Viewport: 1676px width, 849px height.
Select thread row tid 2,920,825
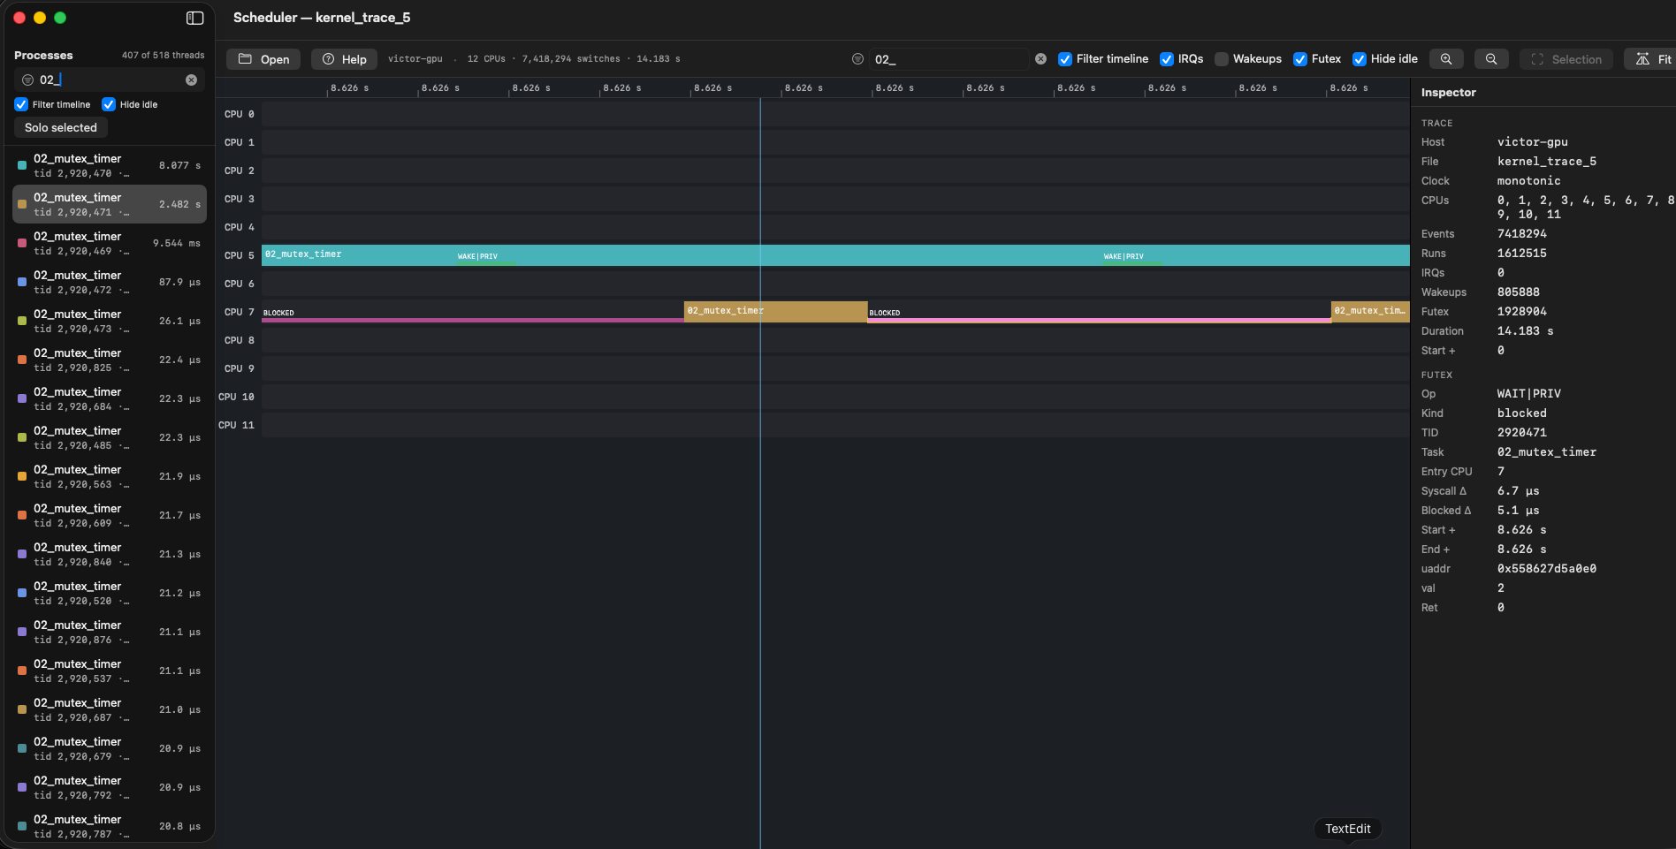110,360
